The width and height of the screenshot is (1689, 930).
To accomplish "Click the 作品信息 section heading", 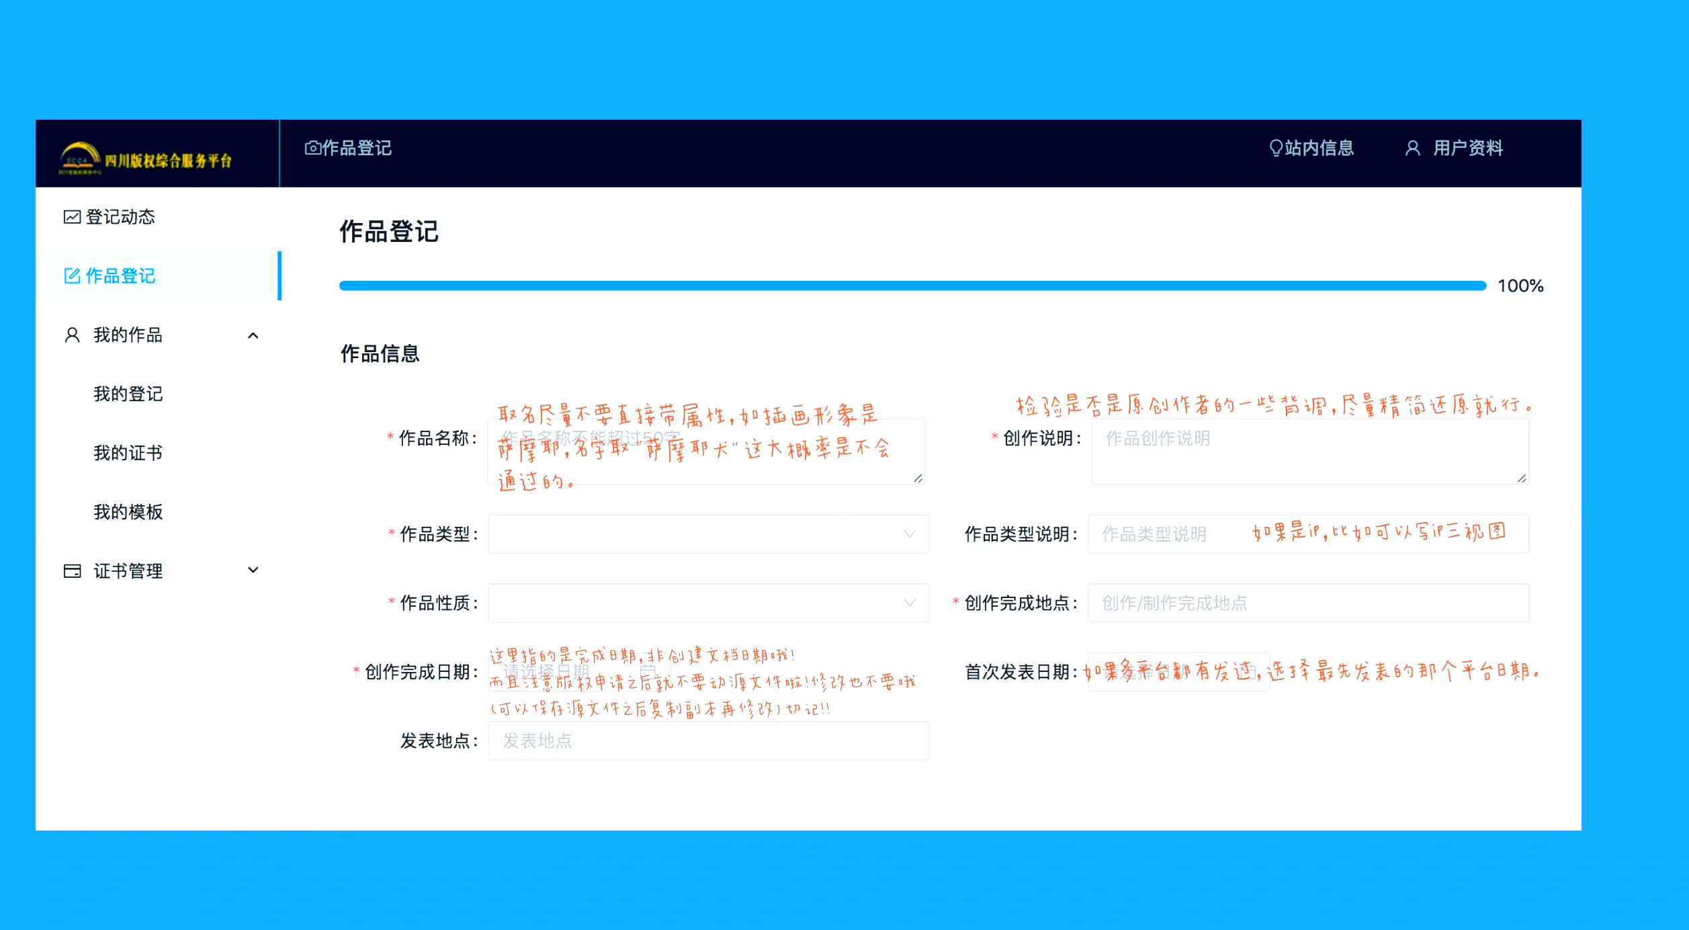I will click(380, 353).
